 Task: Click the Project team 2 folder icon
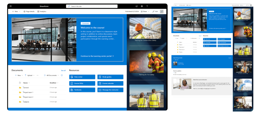tap(20, 97)
